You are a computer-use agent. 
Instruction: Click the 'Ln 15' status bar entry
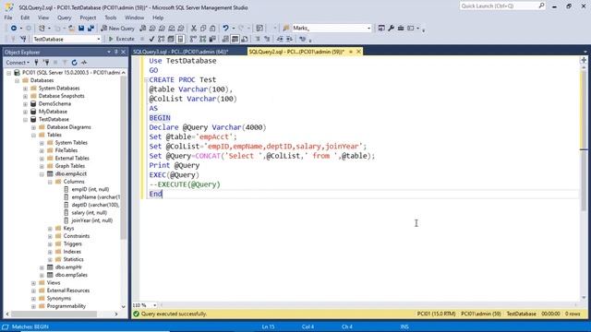268,326
